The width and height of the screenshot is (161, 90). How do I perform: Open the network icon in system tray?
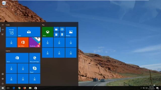[144, 88]
